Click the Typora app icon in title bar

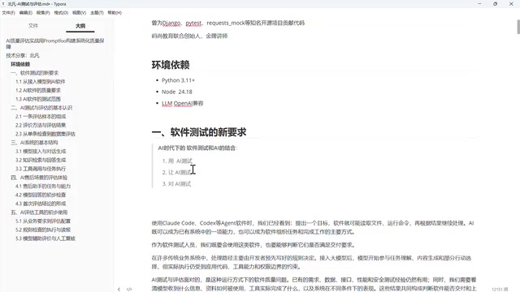point(3,4)
